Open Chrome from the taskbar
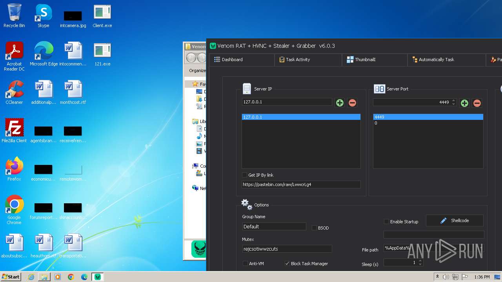The height and width of the screenshot is (282, 502). click(71, 277)
